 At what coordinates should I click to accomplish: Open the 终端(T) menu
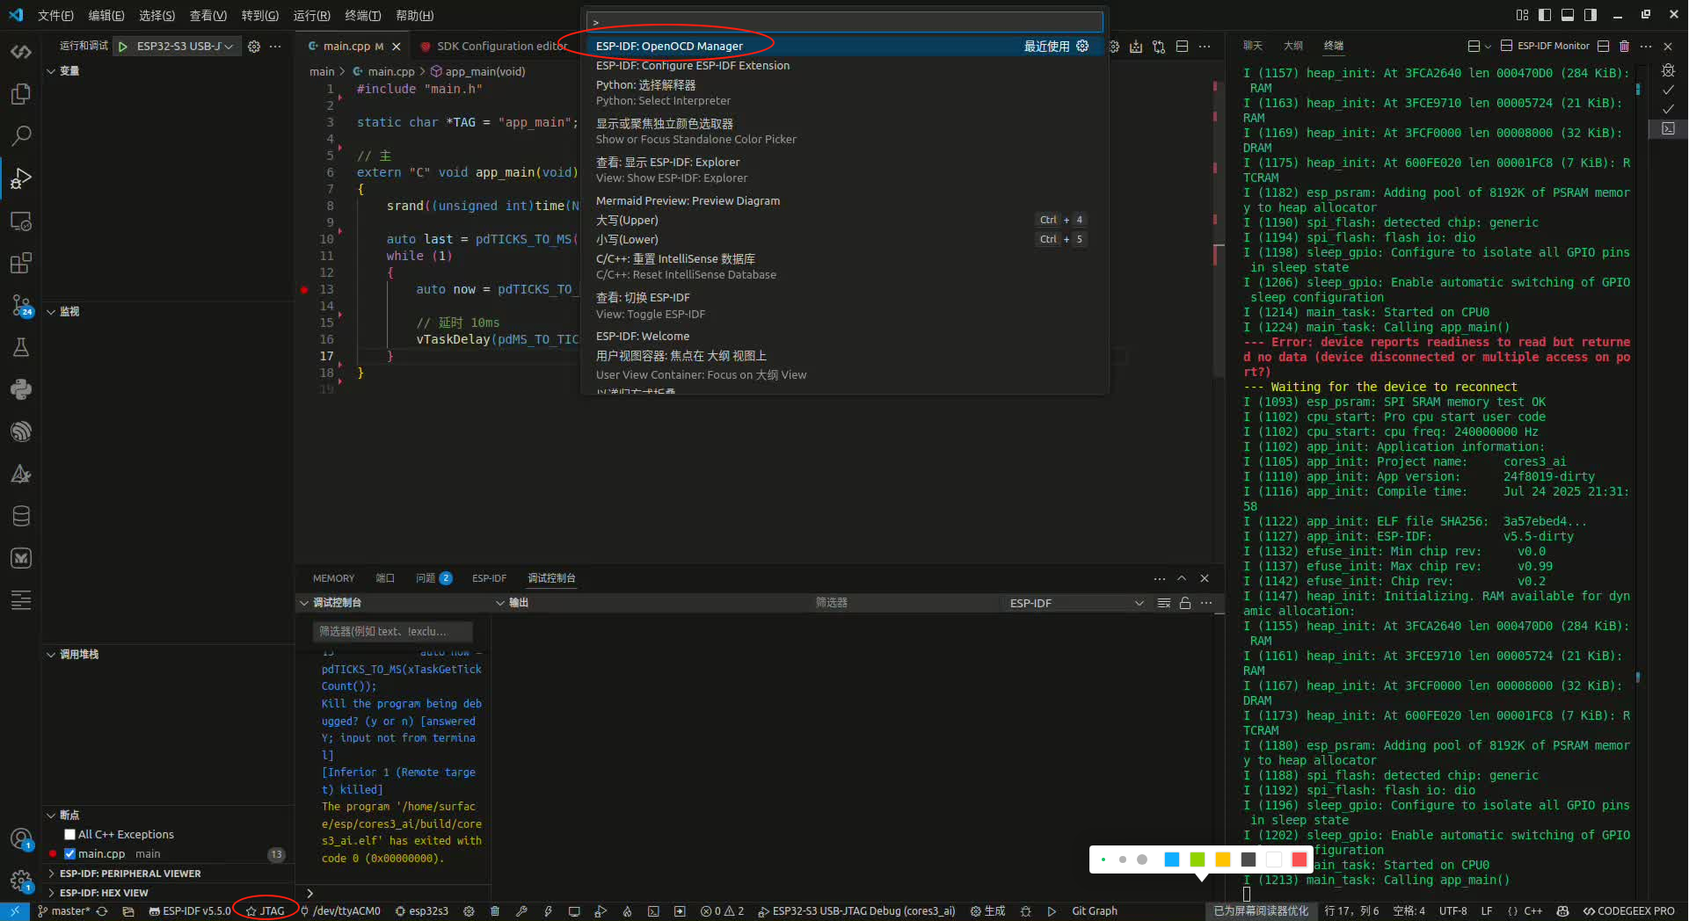[362, 15]
